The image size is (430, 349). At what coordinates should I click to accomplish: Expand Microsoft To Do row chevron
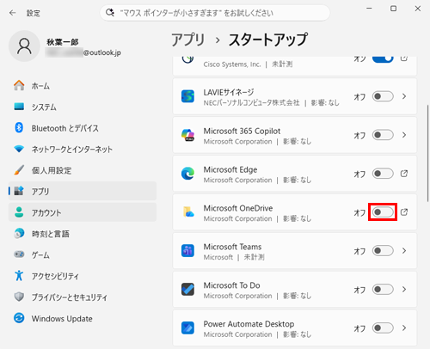[x=404, y=290]
